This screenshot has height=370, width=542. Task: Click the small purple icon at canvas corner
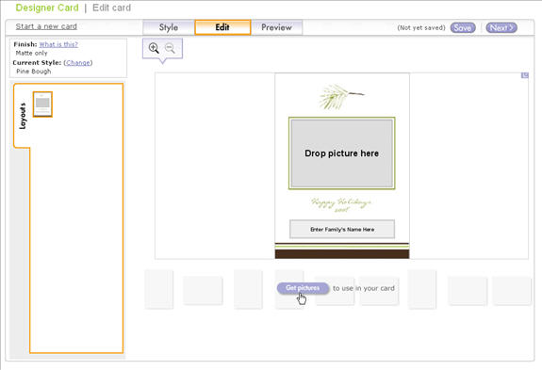tap(525, 75)
